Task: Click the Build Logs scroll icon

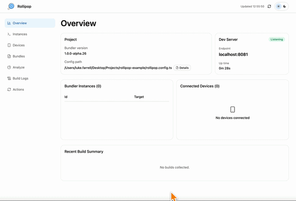Action: (x=9, y=78)
